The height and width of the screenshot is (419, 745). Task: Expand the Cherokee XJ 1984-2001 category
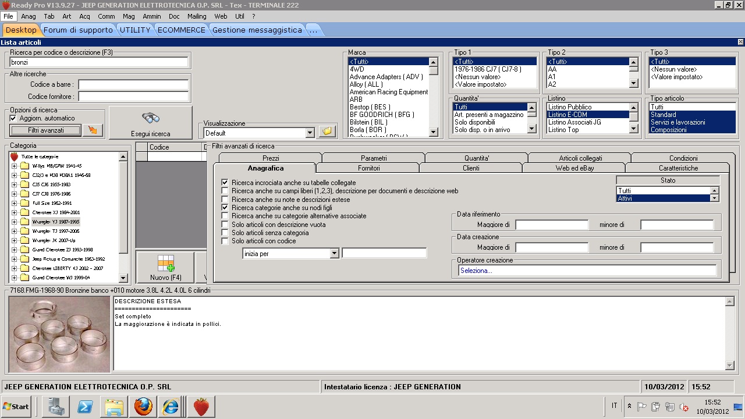(x=15, y=212)
